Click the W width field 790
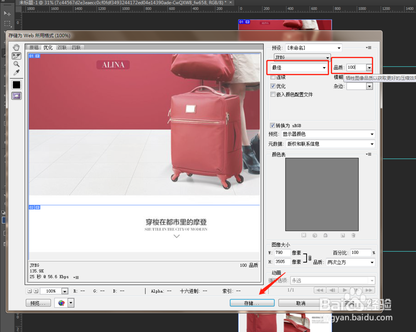The width and height of the screenshot is (416, 332). click(282, 253)
